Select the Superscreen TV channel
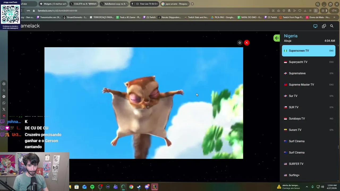340x191 pixels. point(309,51)
